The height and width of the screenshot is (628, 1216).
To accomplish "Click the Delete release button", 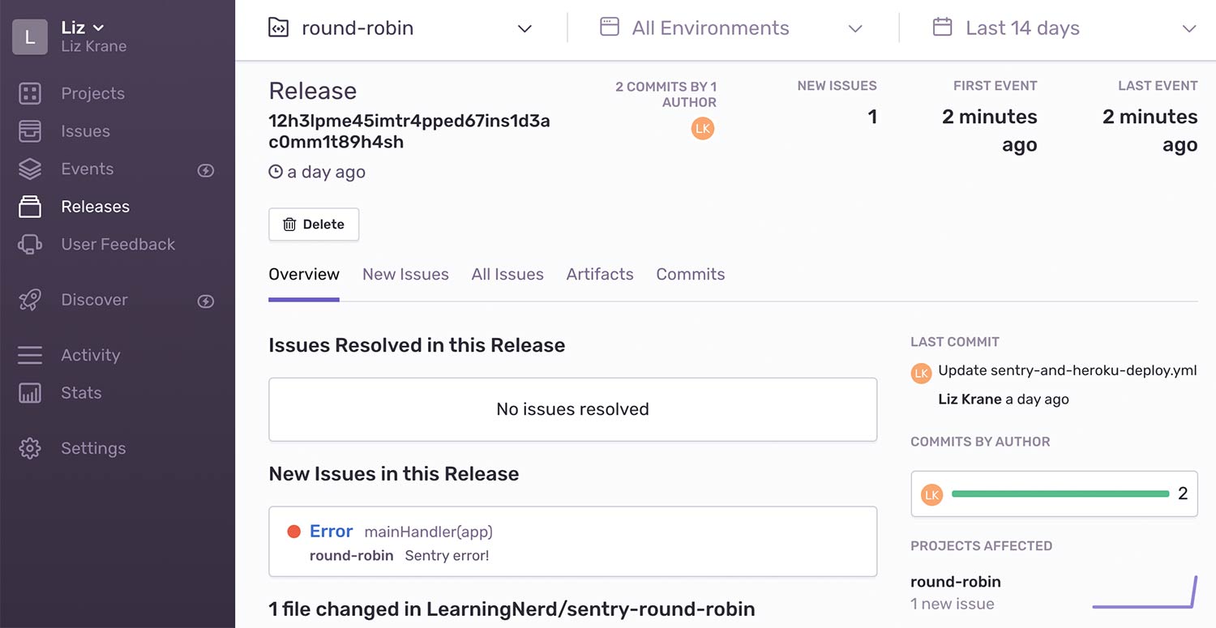I will tap(314, 224).
